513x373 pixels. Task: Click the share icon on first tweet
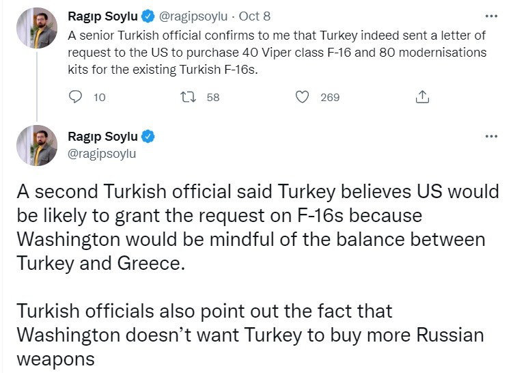coord(422,97)
